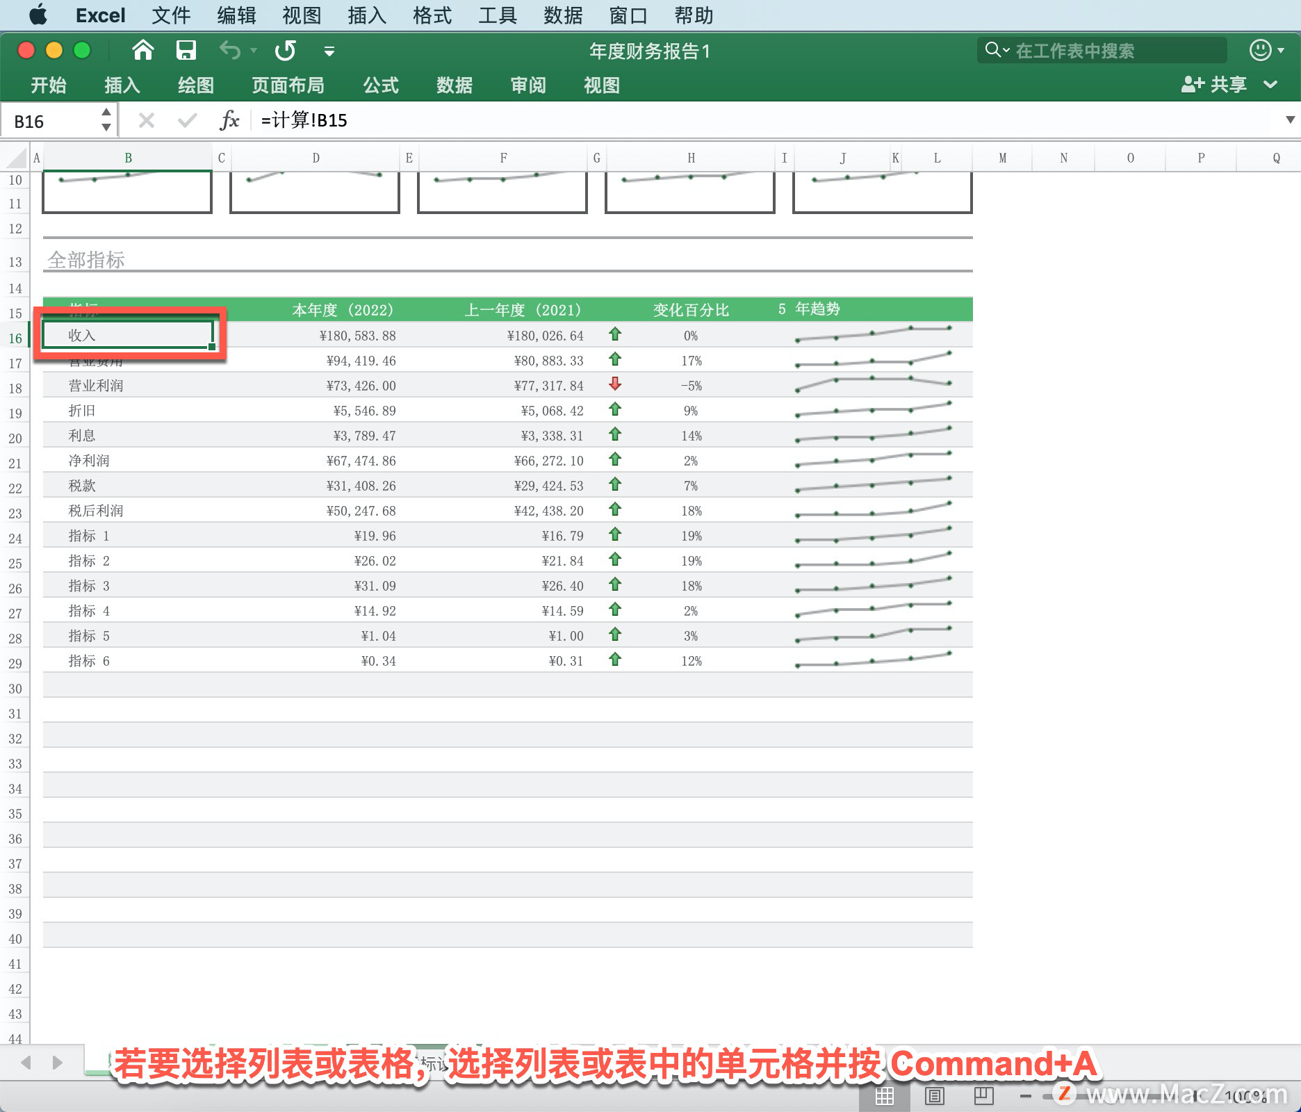Click the 共享 share button
Image resolution: width=1301 pixels, height=1112 pixels.
tap(1214, 85)
